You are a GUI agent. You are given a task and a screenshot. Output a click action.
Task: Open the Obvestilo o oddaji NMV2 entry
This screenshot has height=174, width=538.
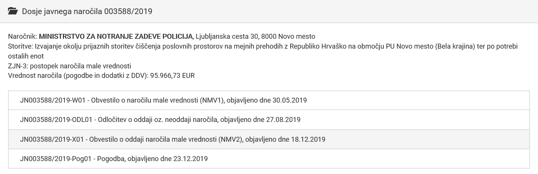tap(269, 139)
